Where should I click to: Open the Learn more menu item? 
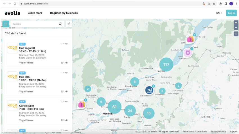tap(35, 13)
